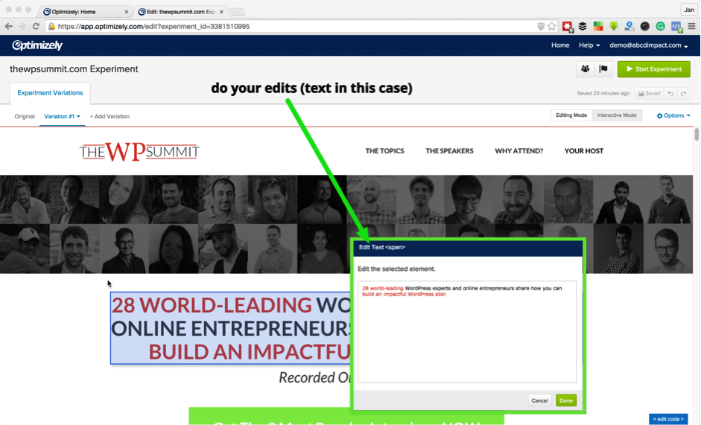
Task: Click inside the Edit Text textarea
Action: click(x=467, y=332)
